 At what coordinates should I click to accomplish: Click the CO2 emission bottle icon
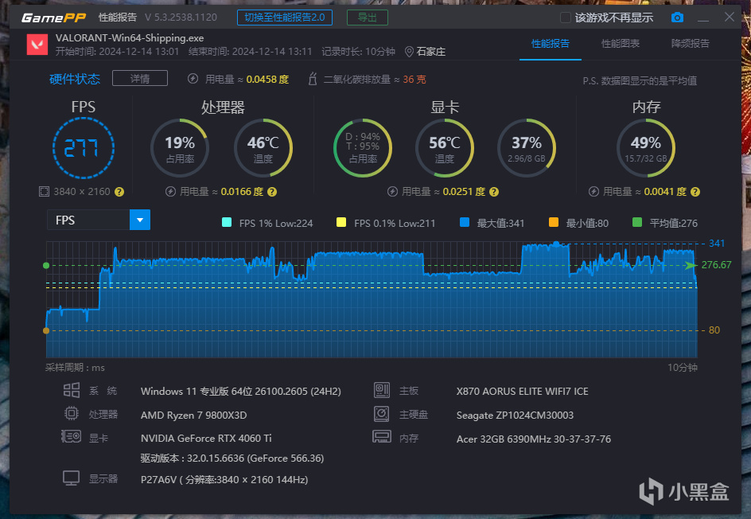click(x=313, y=79)
